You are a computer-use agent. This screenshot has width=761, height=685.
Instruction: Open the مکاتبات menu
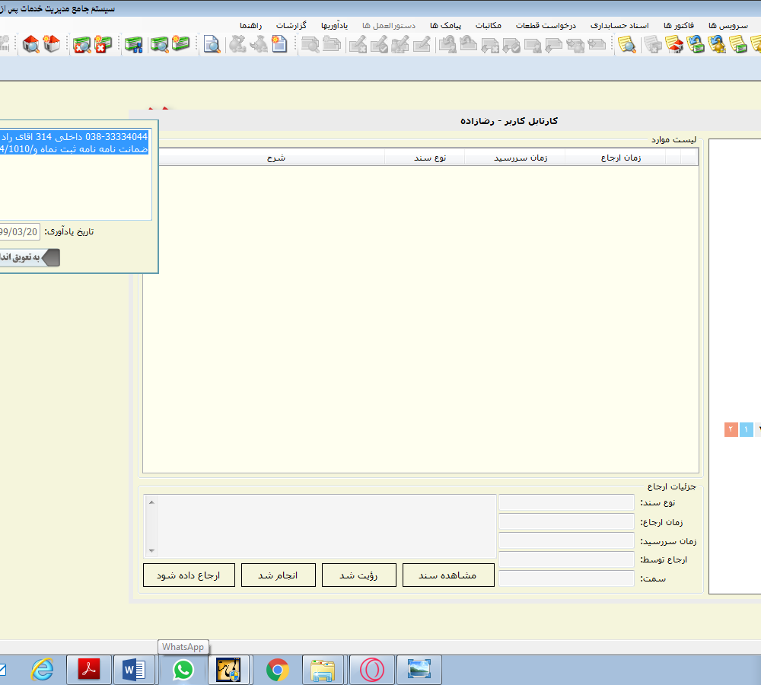488,25
